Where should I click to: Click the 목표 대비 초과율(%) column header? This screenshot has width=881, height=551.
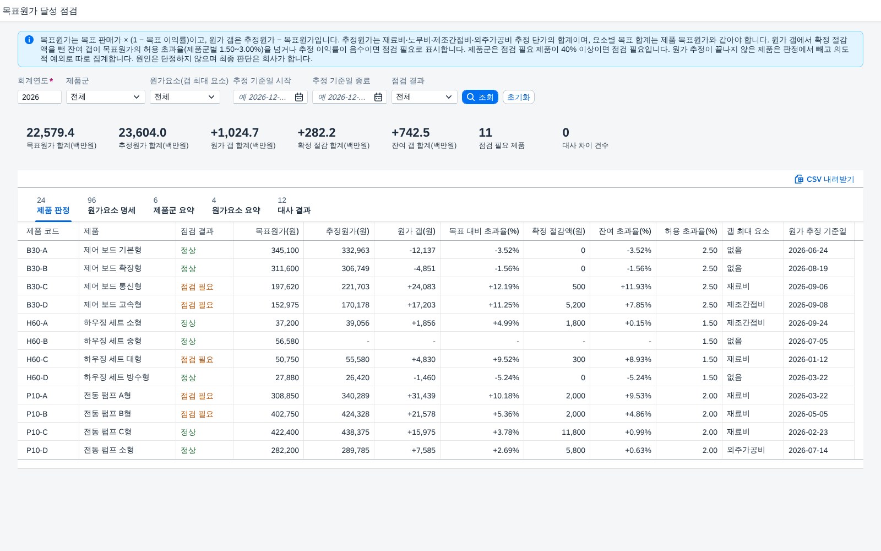point(482,231)
